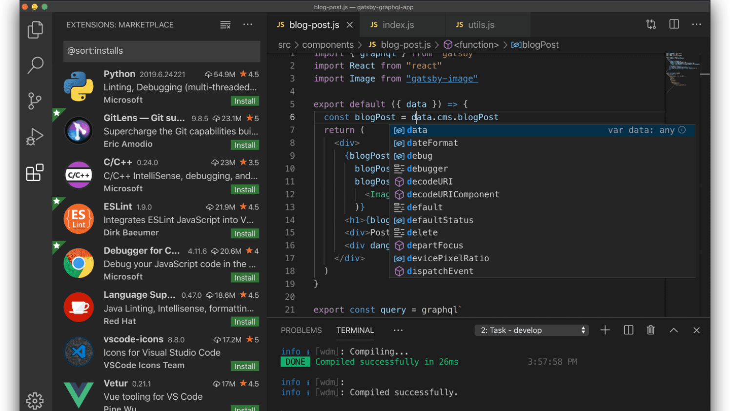The width and height of the screenshot is (730, 411).
Task: Select 'defaultStatus' suggestion
Action: point(542,220)
